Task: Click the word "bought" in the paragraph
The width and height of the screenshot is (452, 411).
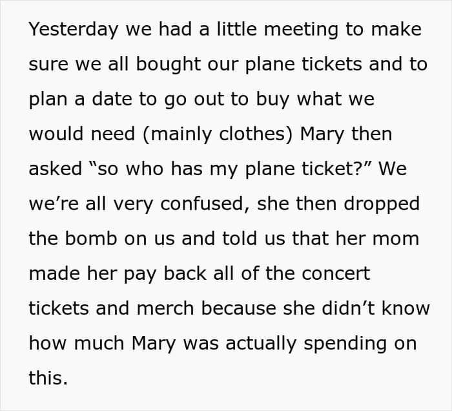Action: click(168, 65)
